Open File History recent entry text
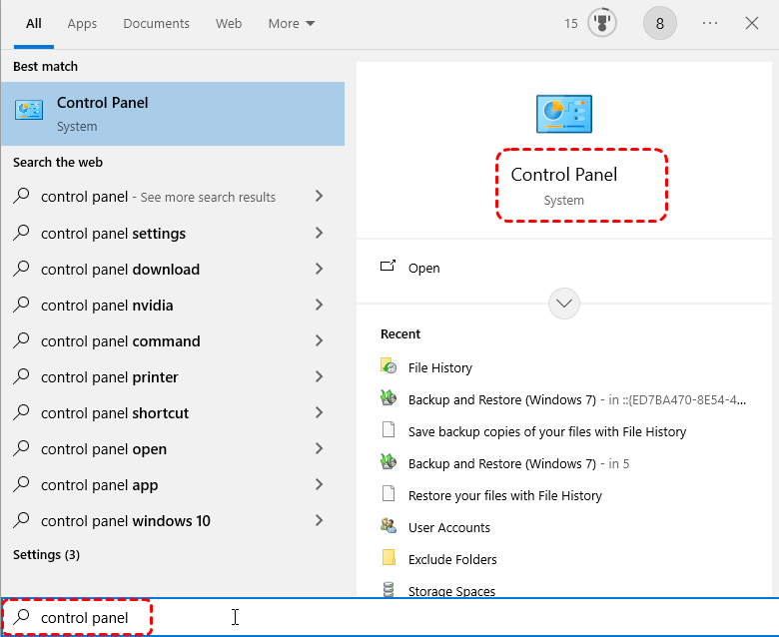 tap(440, 367)
